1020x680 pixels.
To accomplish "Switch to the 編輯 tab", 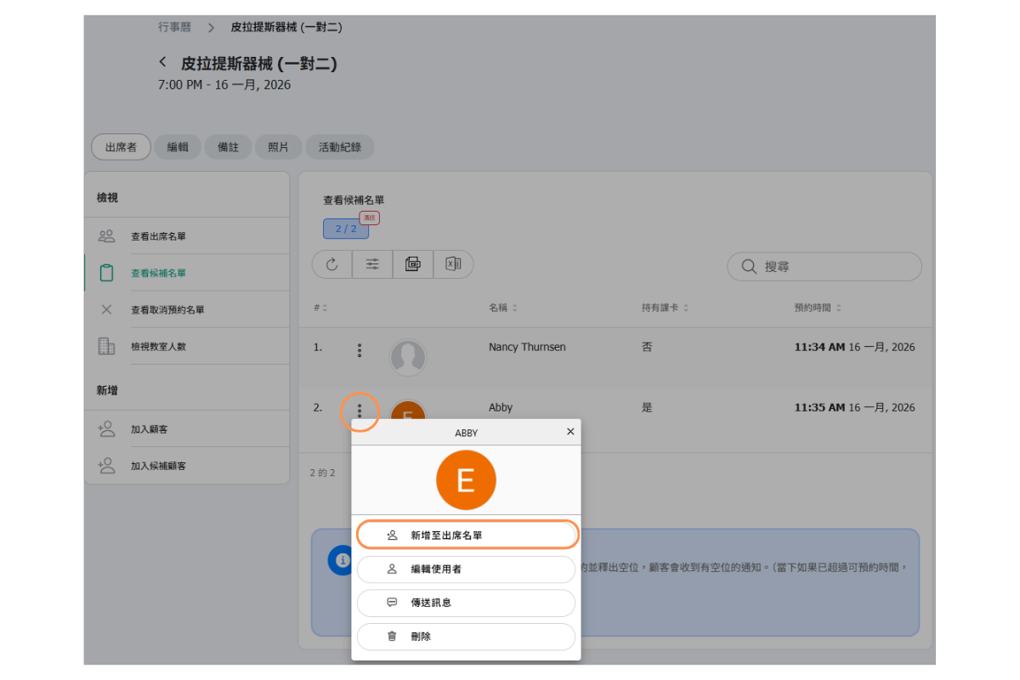I will coord(178,147).
